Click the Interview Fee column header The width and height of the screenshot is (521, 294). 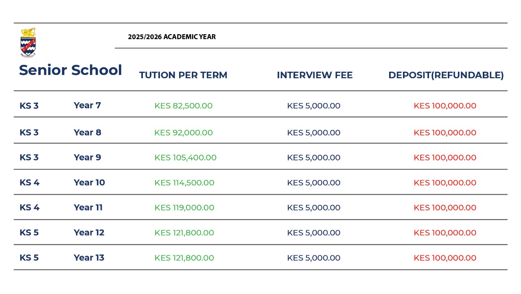pos(315,75)
